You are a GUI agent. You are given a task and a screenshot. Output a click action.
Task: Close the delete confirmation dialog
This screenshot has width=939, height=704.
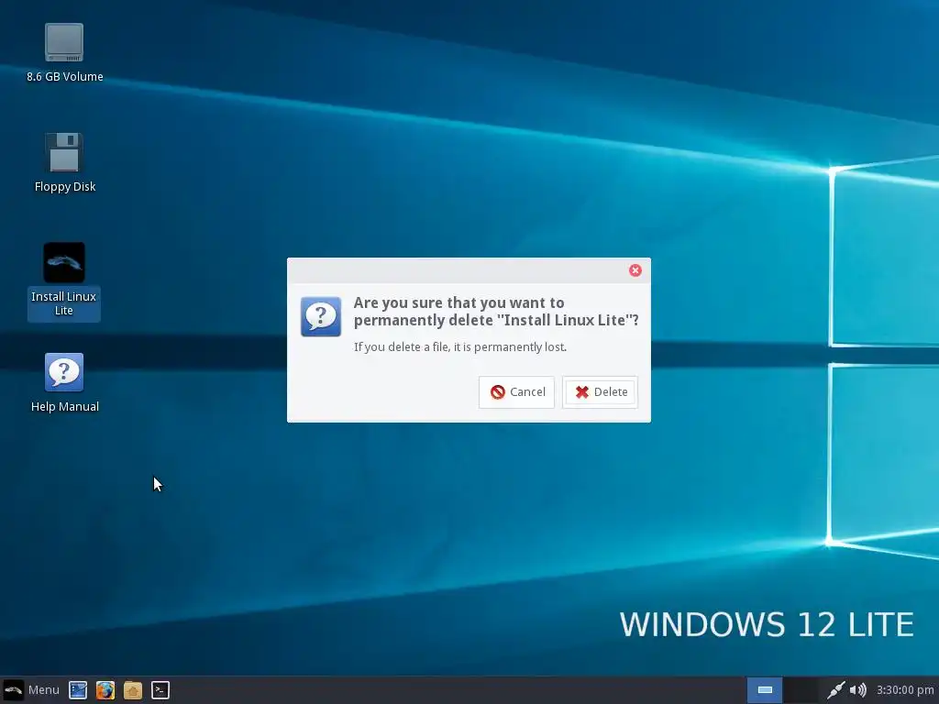[635, 270]
